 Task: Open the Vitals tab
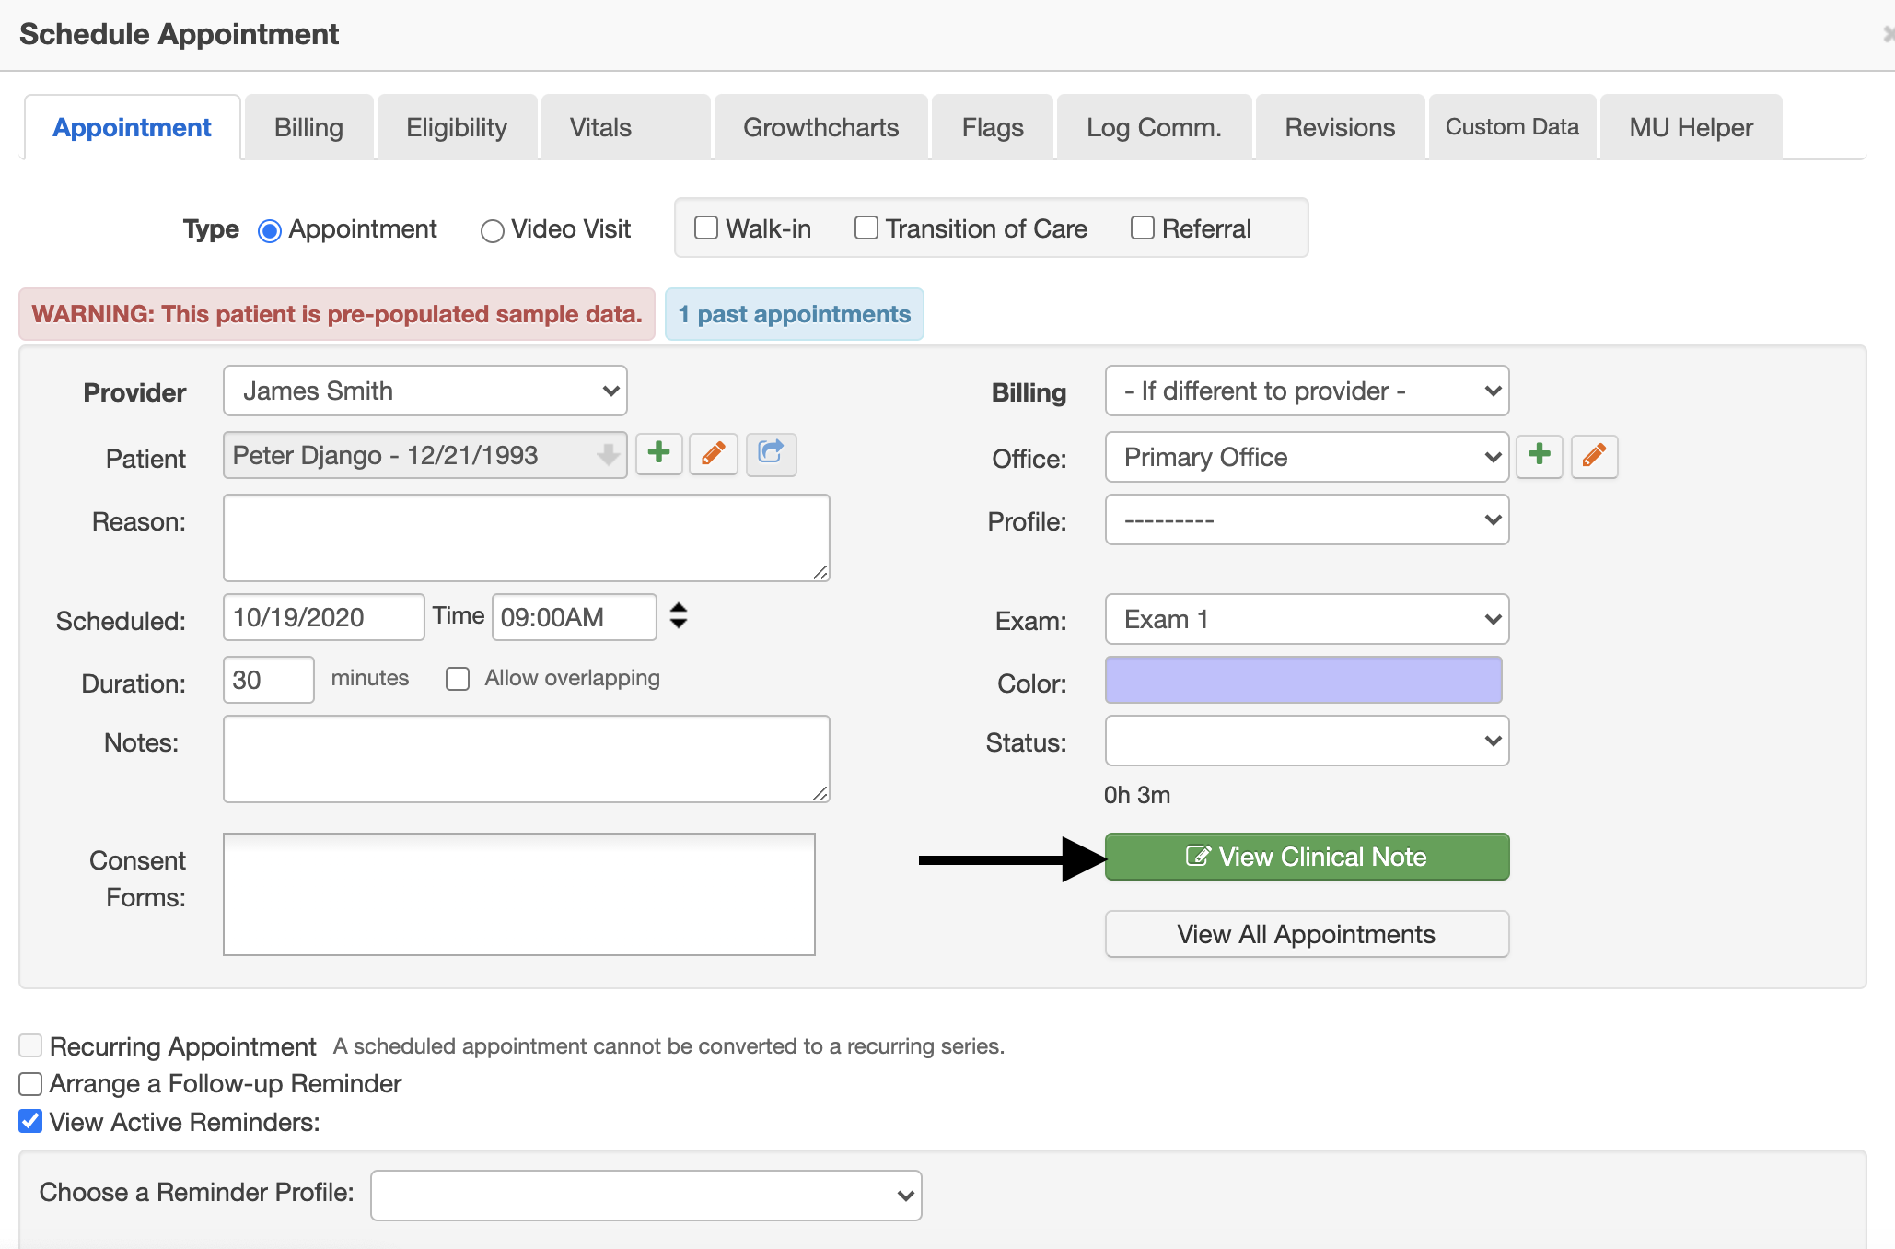click(x=625, y=127)
